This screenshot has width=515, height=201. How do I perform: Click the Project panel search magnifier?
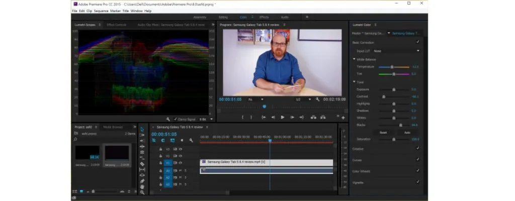click(75, 140)
